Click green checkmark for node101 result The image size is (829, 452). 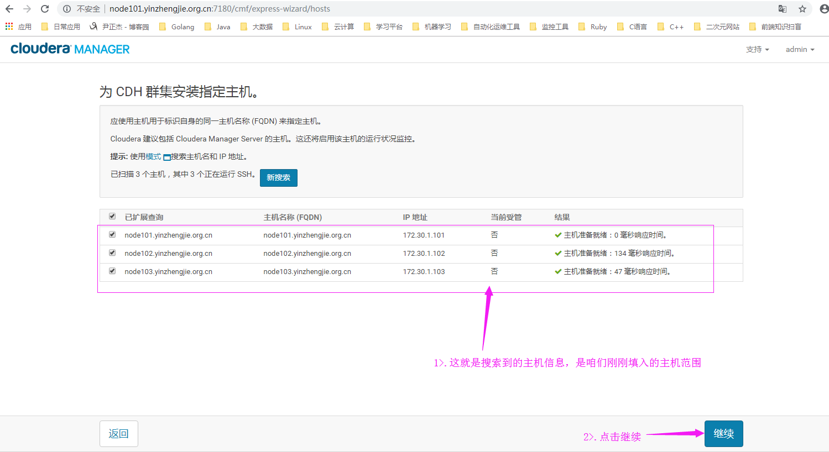[558, 235]
